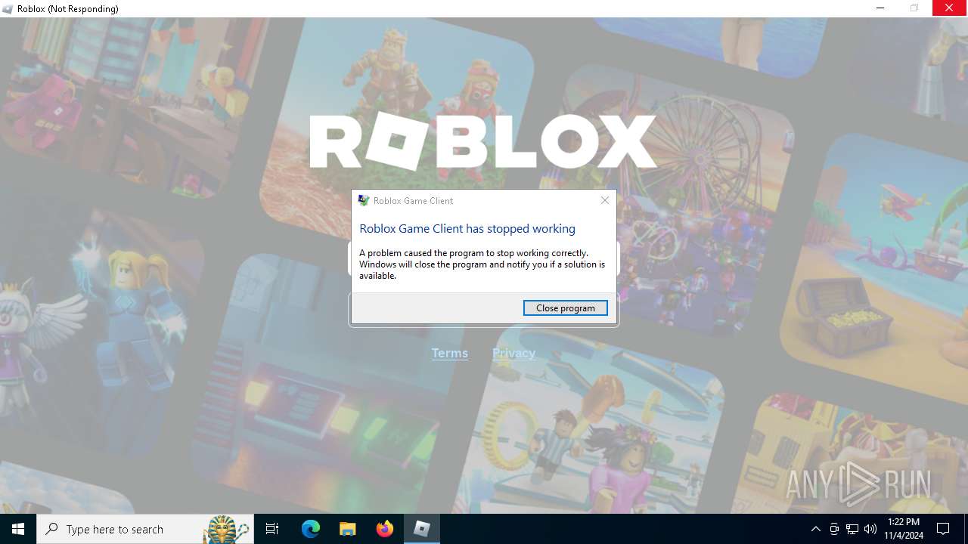The height and width of the screenshot is (544, 968).
Task: Minimize the Roblox window
Action: (880, 8)
